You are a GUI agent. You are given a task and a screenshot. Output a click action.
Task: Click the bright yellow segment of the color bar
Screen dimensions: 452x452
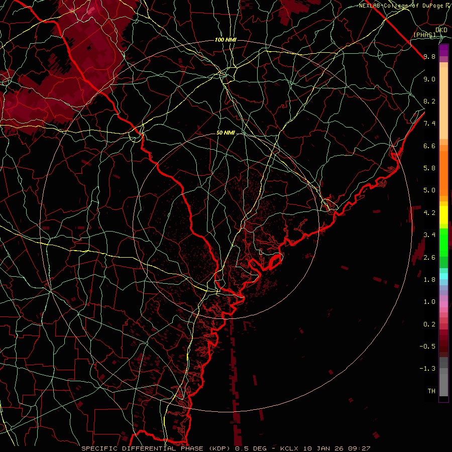pos(443,215)
